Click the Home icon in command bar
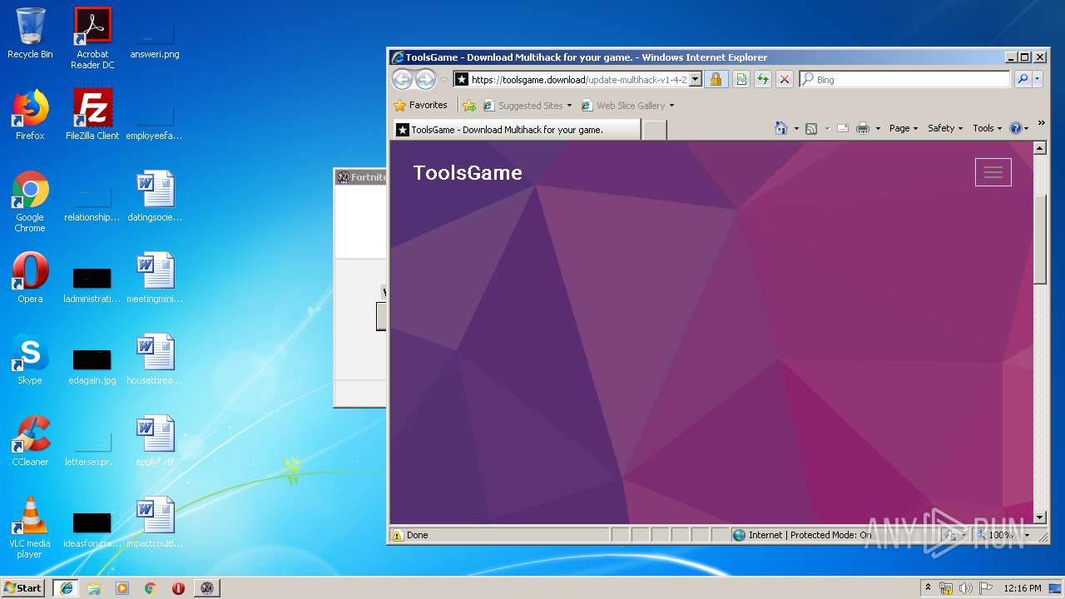This screenshot has height=599, width=1065. [780, 128]
